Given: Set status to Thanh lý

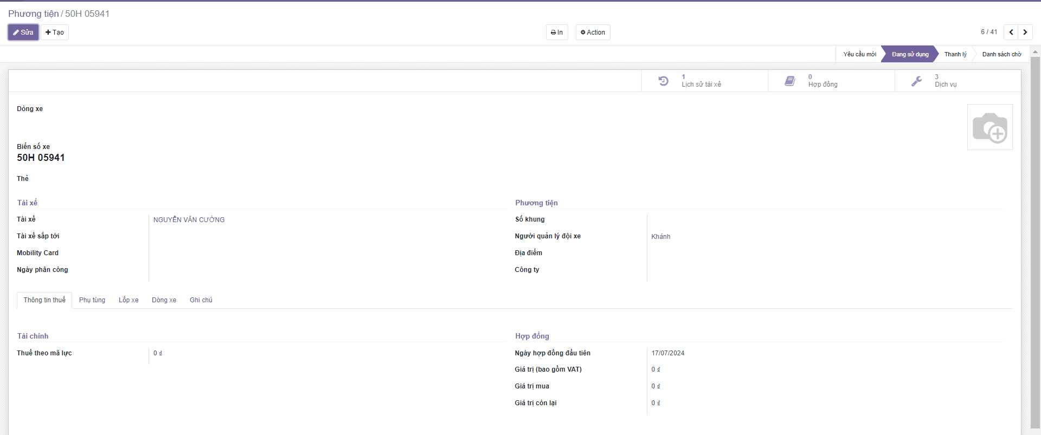Looking at the screenshot, I should pos(955,54).
